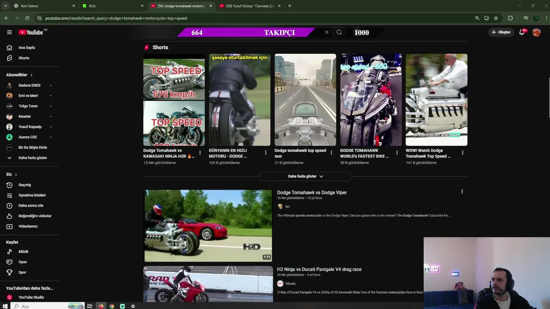The image size is (550, 309).
Task: Open Daha sonra izle watch later
Action: coord(31,206)
